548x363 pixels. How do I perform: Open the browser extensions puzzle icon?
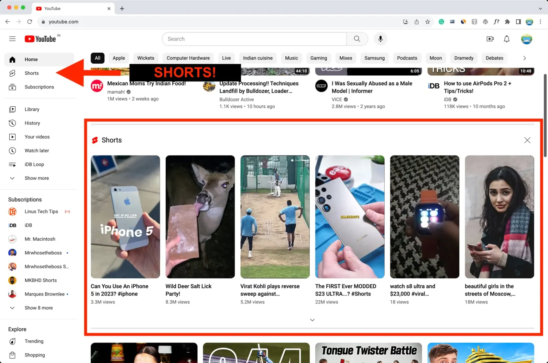tap(507, 22)
